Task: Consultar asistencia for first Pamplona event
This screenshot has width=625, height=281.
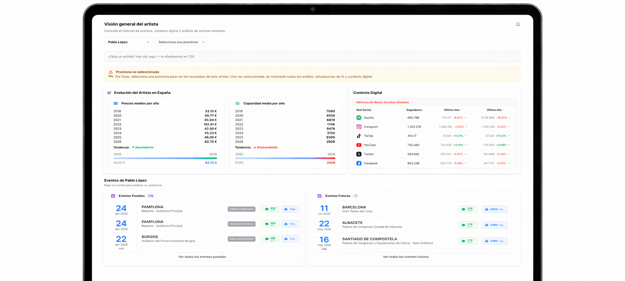Action: (x=242, y=209)
